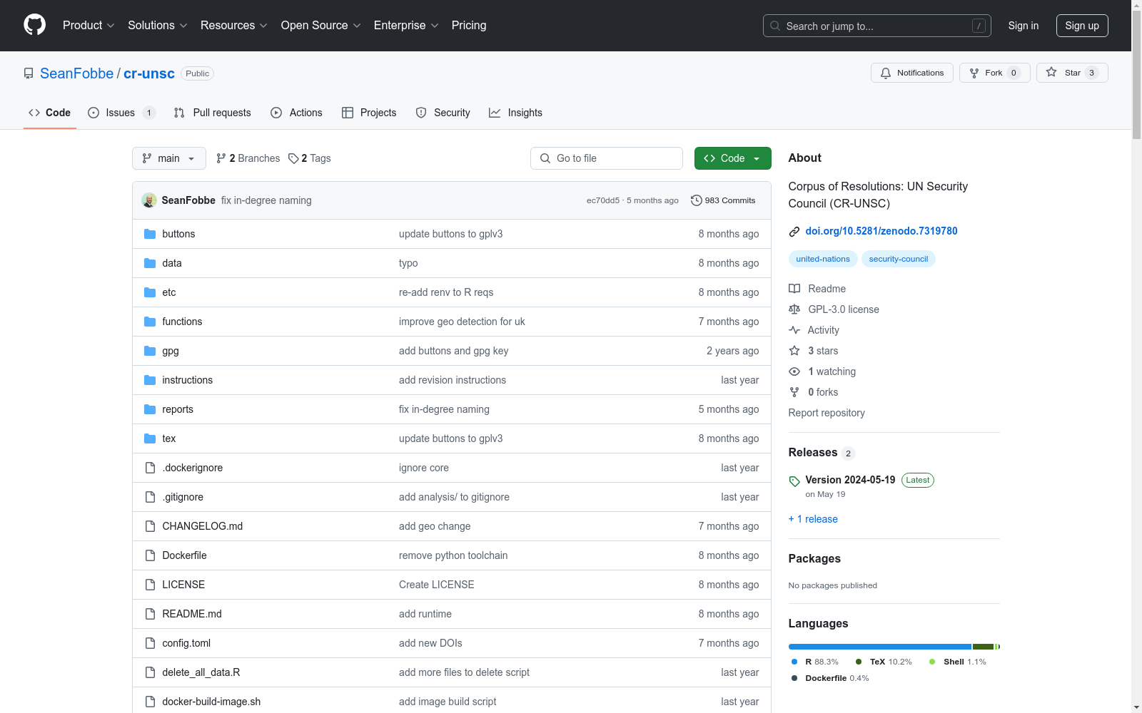1142x713 pixels.
Task: Click the R segment of languages bar
Action: 880,647
